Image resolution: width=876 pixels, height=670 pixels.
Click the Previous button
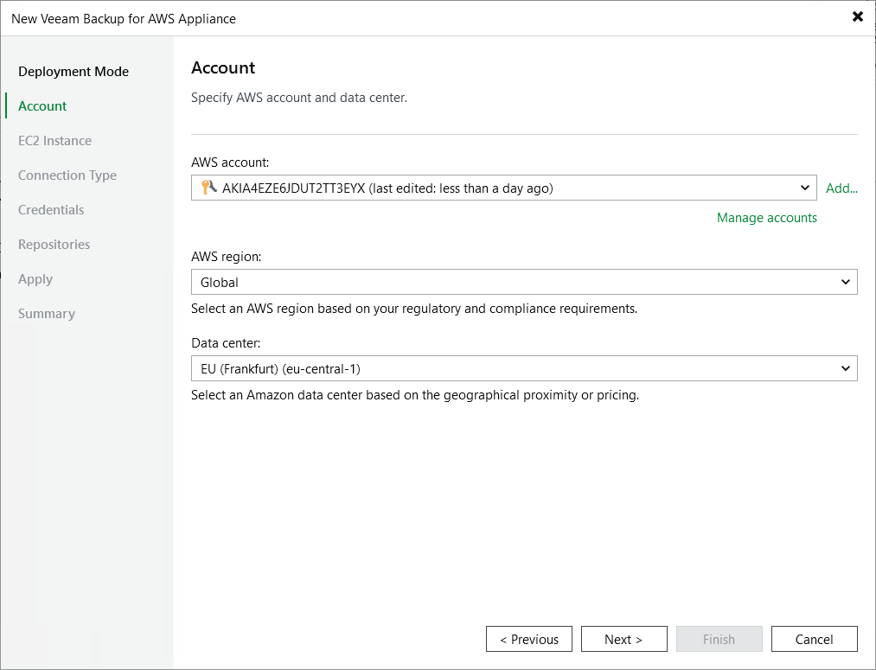point(528,639)
